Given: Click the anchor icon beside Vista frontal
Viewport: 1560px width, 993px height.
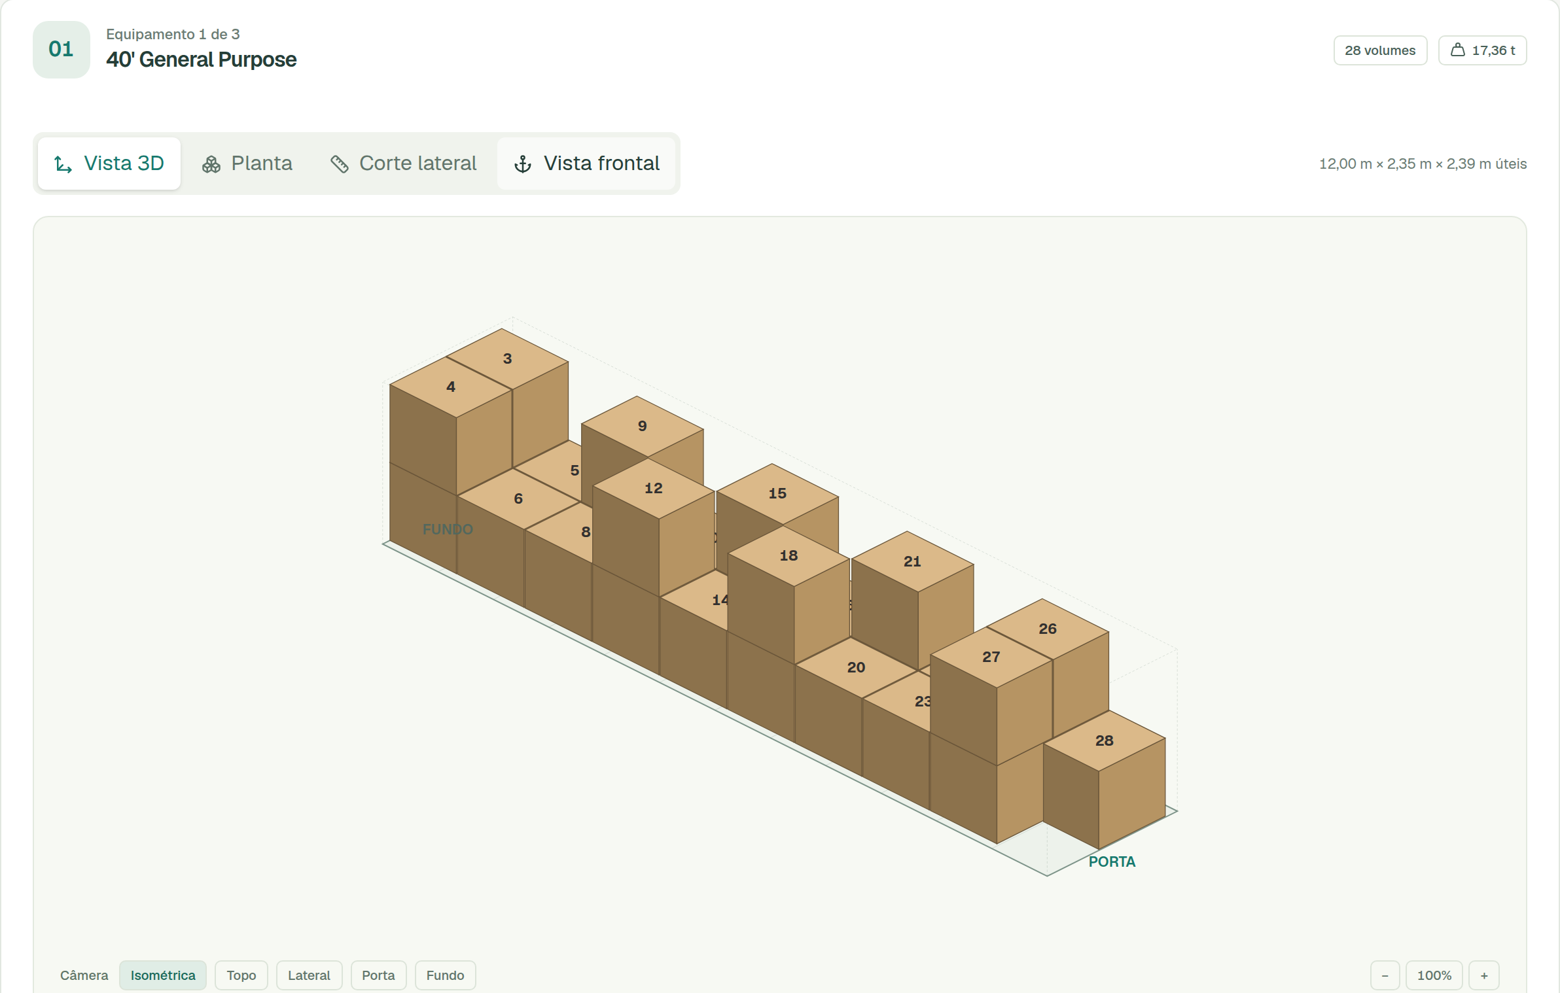Looking at the screenshot, I should [x=523, y=164].
